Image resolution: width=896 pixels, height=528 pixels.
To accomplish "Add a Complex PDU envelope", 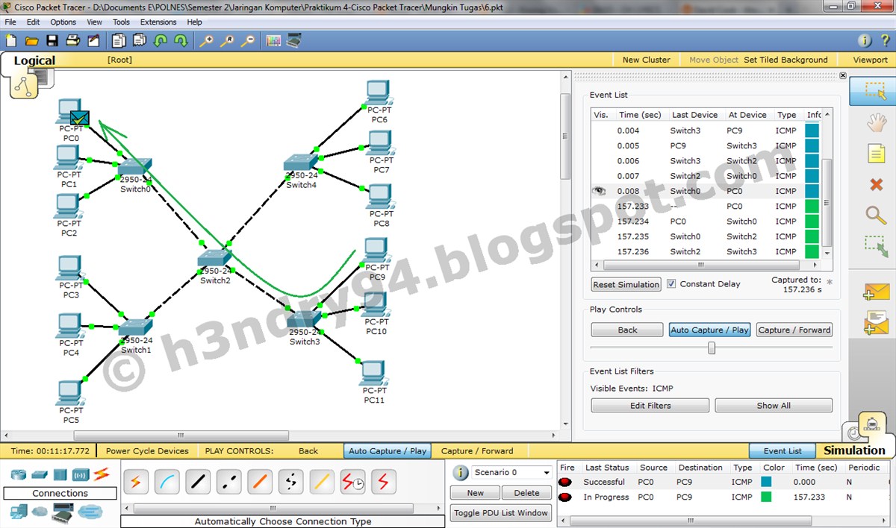I will coord(875,322).
